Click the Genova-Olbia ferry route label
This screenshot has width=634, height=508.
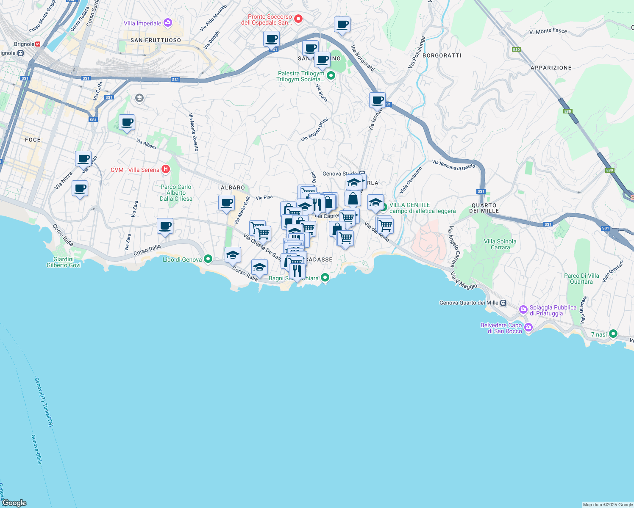pos(37,449)
